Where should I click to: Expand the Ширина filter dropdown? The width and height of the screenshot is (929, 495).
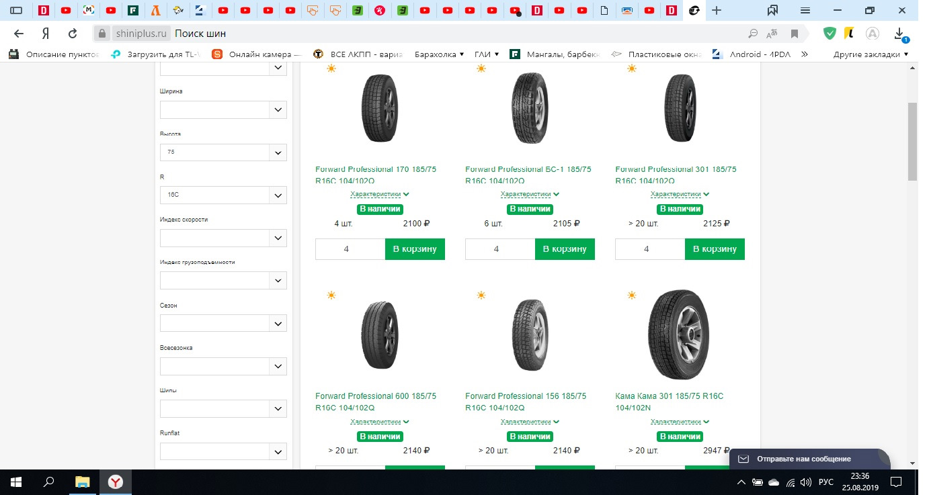point(223,109)
